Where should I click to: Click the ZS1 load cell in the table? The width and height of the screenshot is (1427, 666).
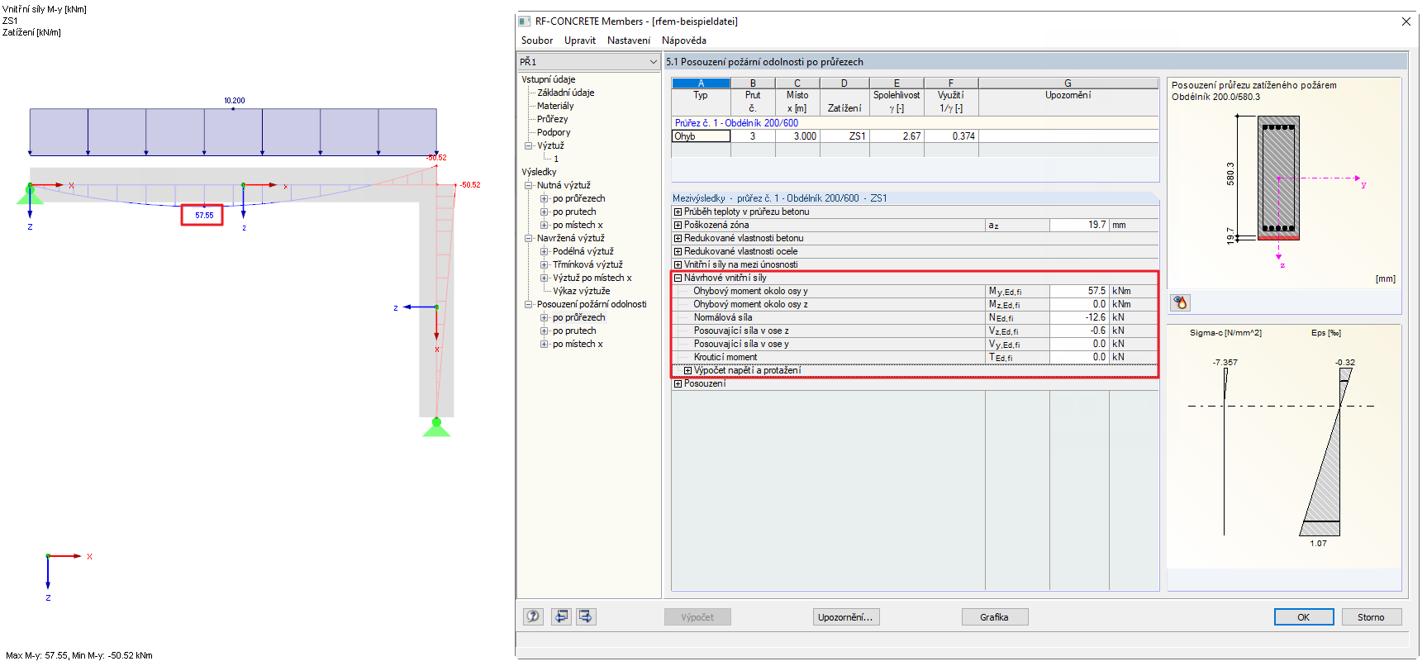tap(844, 136)
